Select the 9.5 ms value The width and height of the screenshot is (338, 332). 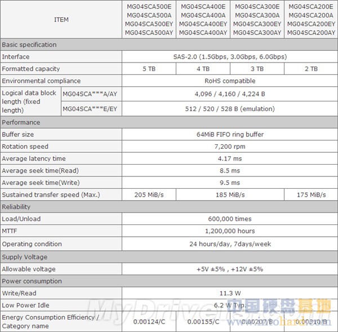[x=230, y=183]
